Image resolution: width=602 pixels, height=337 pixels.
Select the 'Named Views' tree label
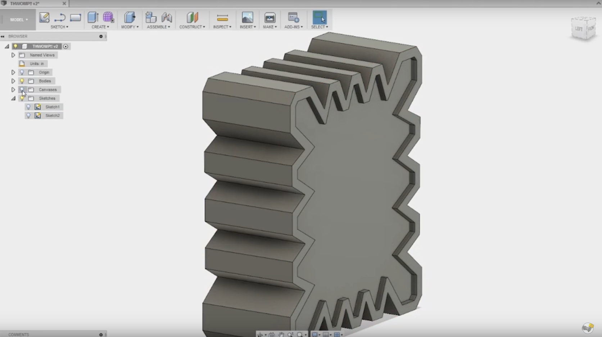pyautogui.click(x=42, y=55)
